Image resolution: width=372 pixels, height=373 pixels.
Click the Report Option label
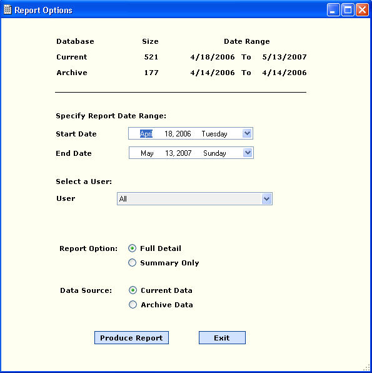click(x=88, y=248)
